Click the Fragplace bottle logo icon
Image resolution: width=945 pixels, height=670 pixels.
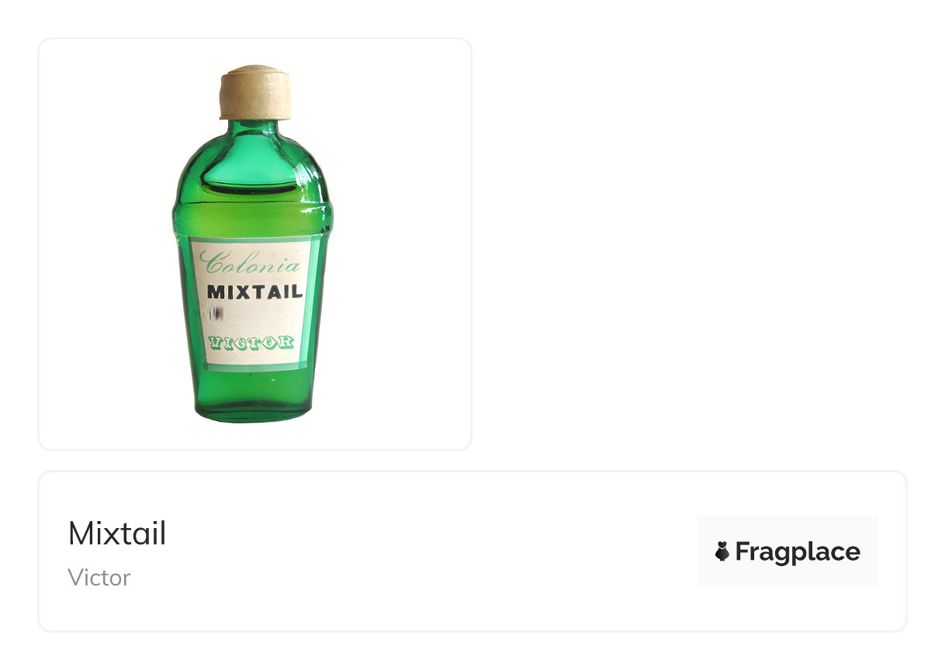(x=722, y=551)
